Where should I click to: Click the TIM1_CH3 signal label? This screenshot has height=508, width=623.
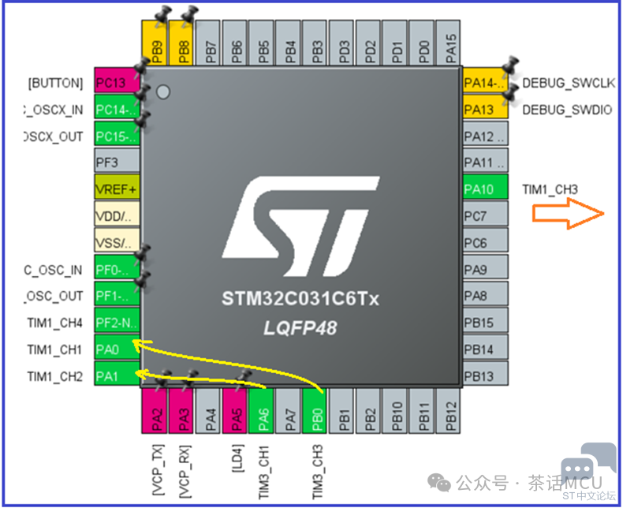point(550,189)
